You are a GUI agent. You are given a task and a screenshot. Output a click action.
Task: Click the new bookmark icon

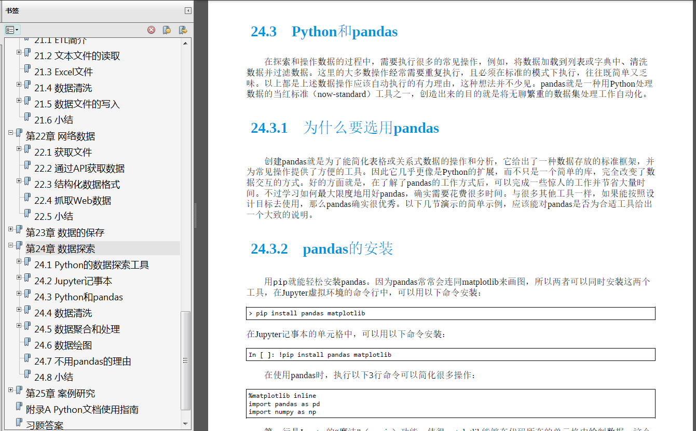(x=167, y=30)
